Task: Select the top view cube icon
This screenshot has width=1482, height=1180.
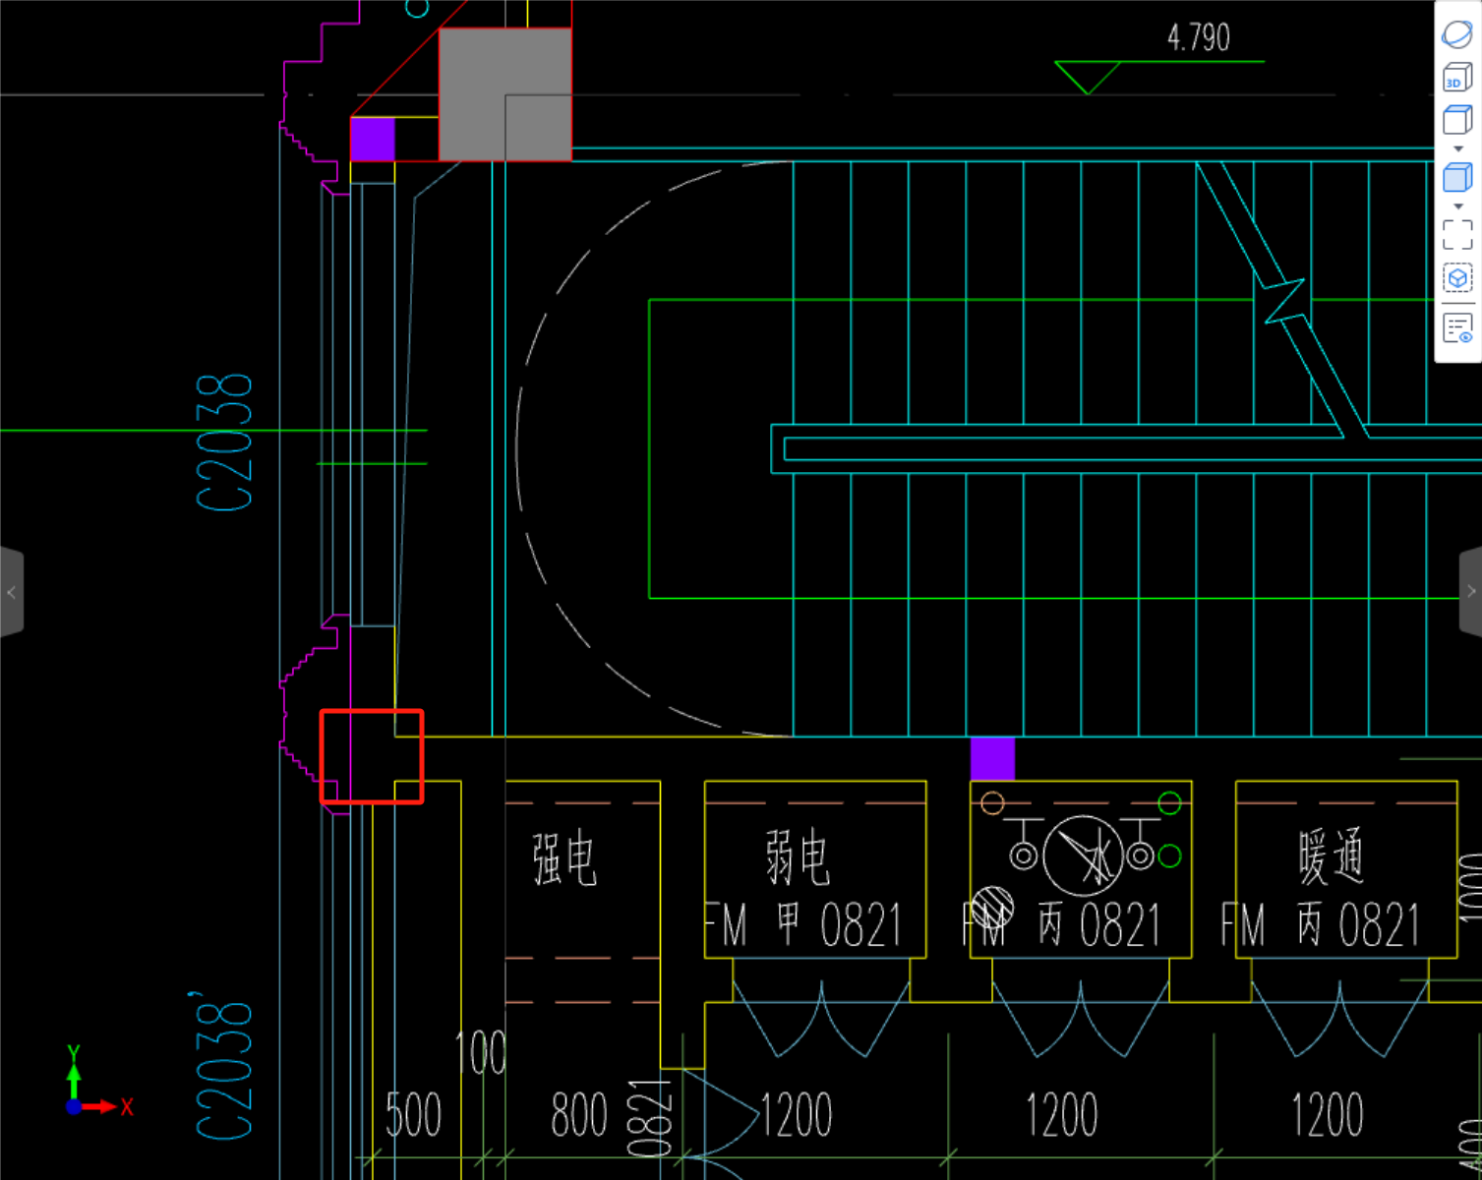Action: pos(1457,121)
